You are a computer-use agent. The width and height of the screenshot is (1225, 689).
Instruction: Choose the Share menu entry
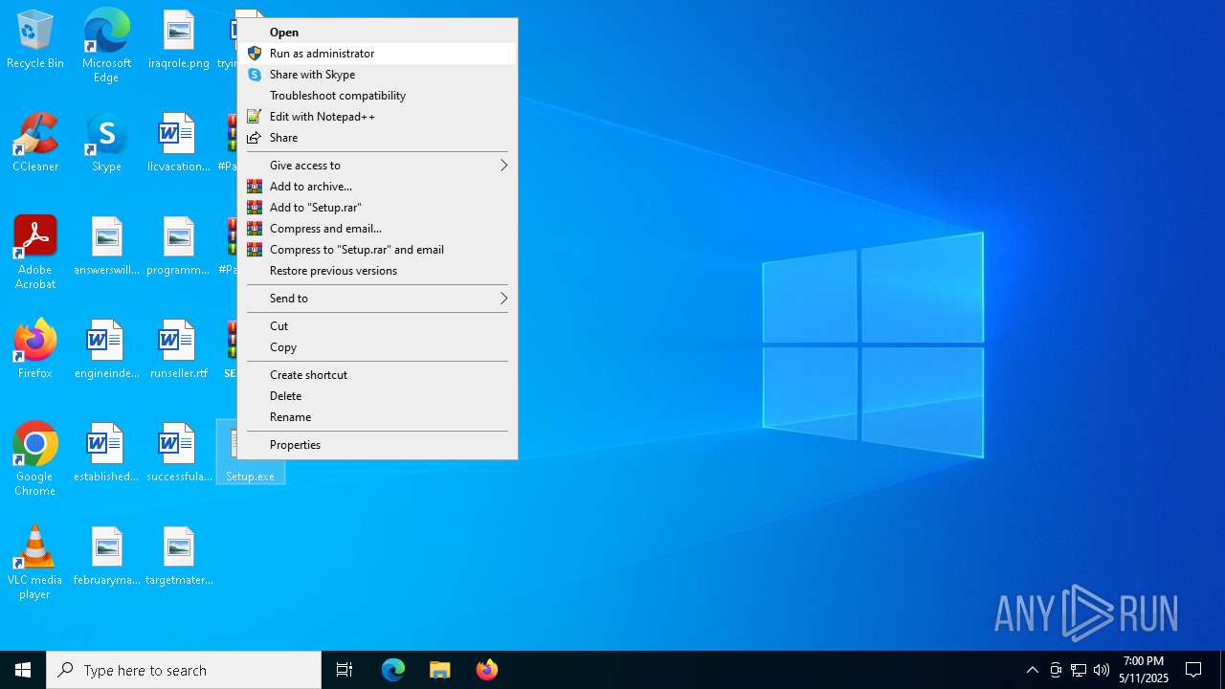[377, 138]
